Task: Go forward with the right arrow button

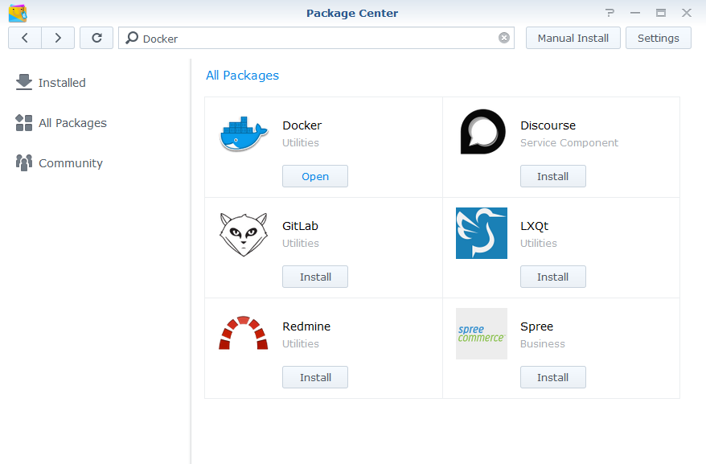Action: point(58,38)
